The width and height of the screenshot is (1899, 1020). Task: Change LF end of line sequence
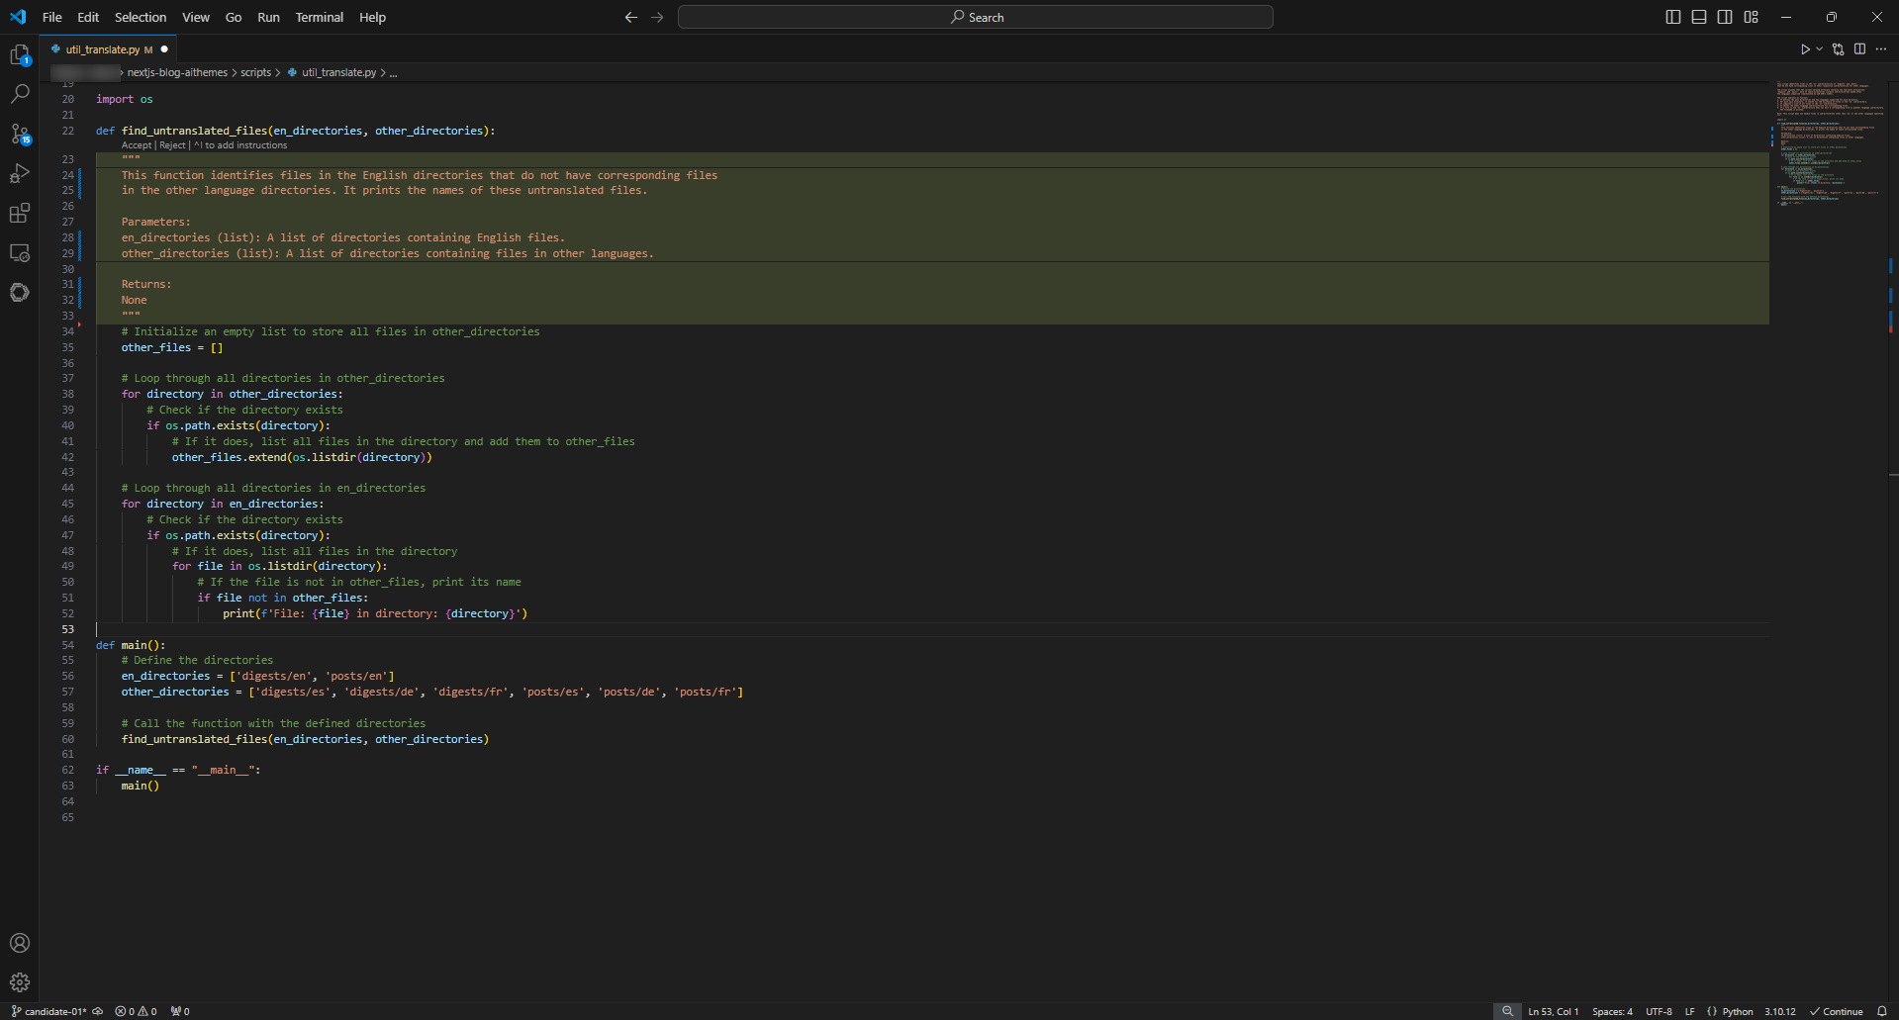coord(1689,1011)
